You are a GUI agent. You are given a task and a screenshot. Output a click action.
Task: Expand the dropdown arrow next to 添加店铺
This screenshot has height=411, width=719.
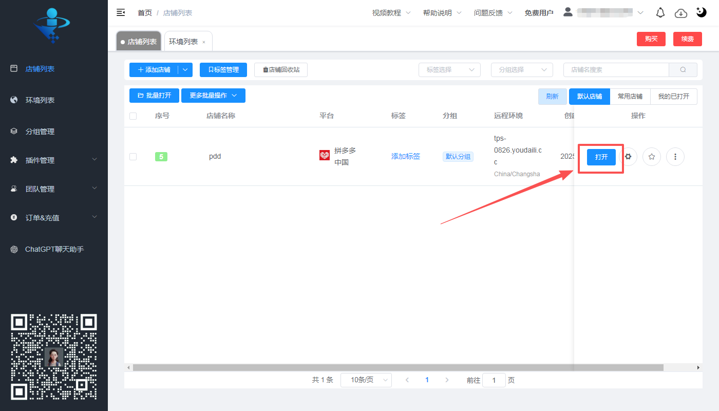[x=185, y=69]
